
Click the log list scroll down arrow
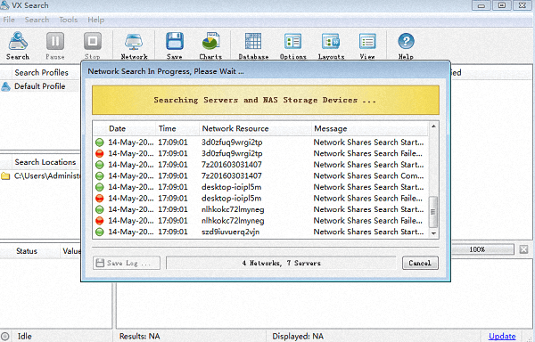pos(433,233)
